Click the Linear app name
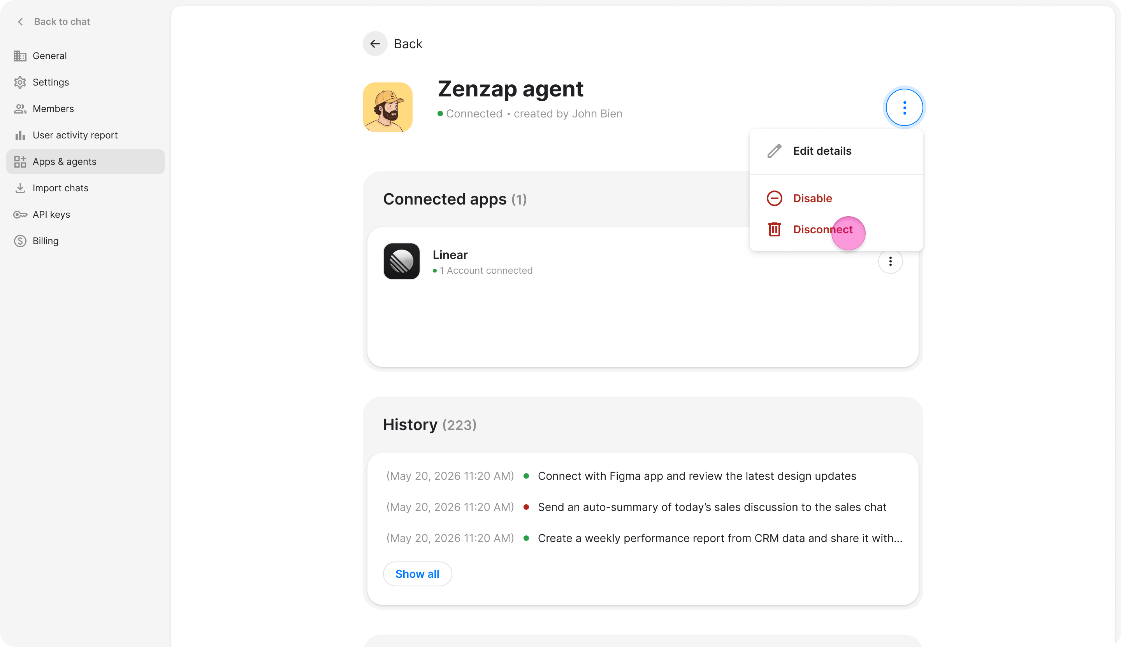Image resolution: width=1121 pixels, height=647 pixels. point(450,255)
